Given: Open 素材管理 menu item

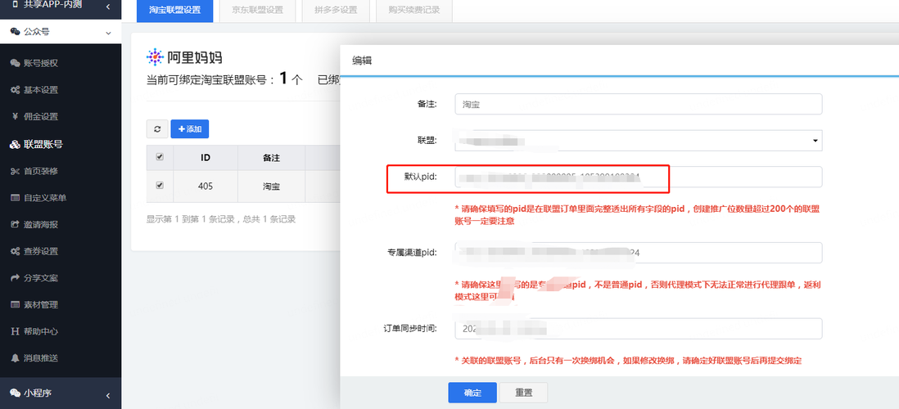Looking at the screenshot, I should pos(41,305).
